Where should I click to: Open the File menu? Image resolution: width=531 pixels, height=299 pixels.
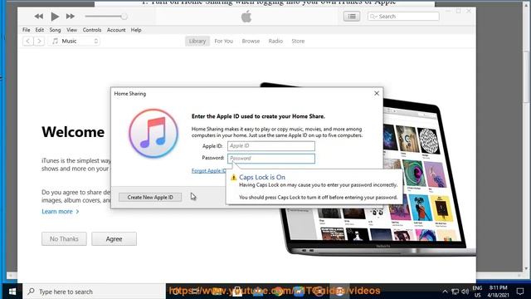26,30
